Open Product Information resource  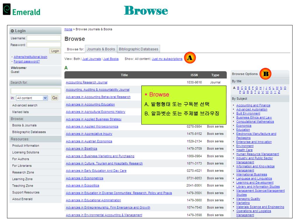(26, 146)
